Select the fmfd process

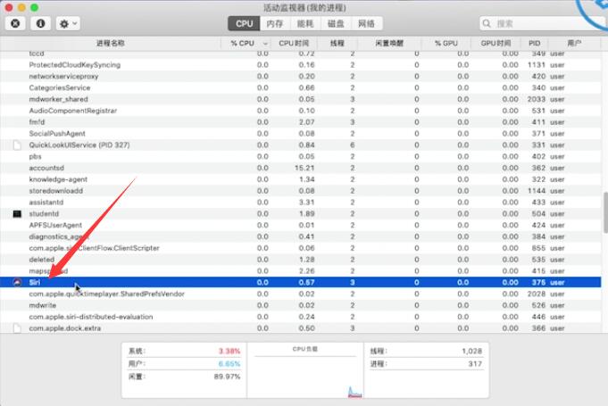pos(37,122)
